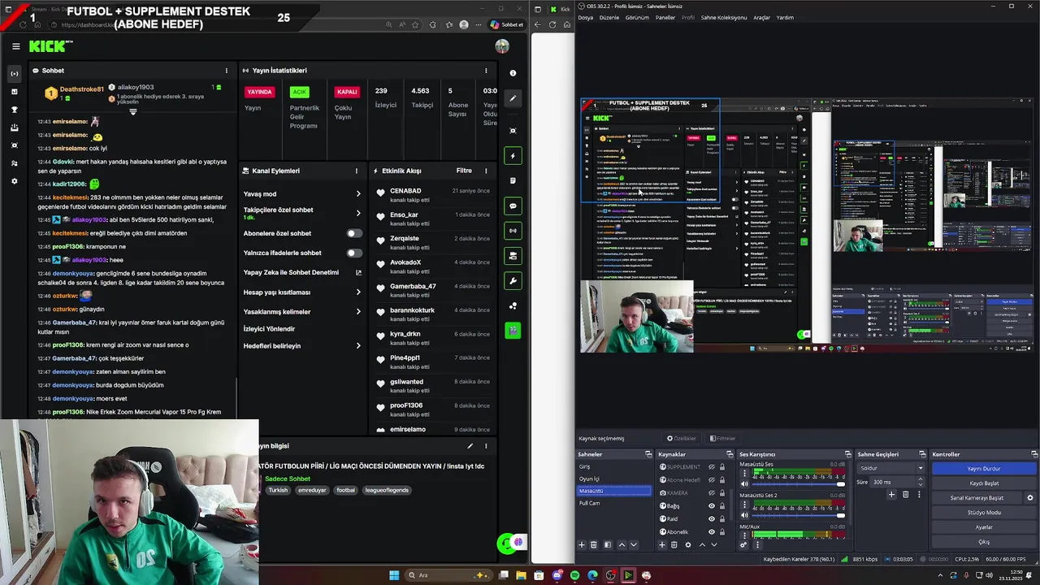Open OBS Araçlar menu
The image size is (1040, 585).
[x=761, y=17]
